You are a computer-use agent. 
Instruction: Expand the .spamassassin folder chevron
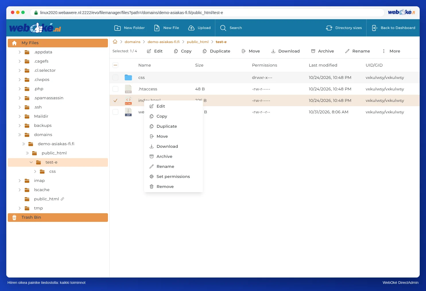20,98
